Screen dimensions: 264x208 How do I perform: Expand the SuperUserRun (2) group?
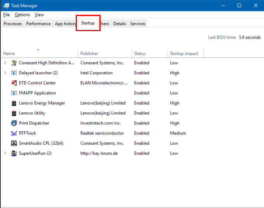5,153
